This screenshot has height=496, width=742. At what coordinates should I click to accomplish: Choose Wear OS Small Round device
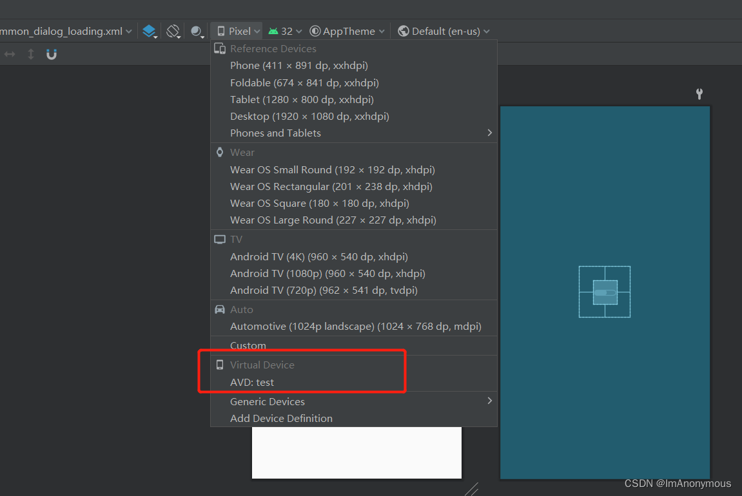(333, 169)
